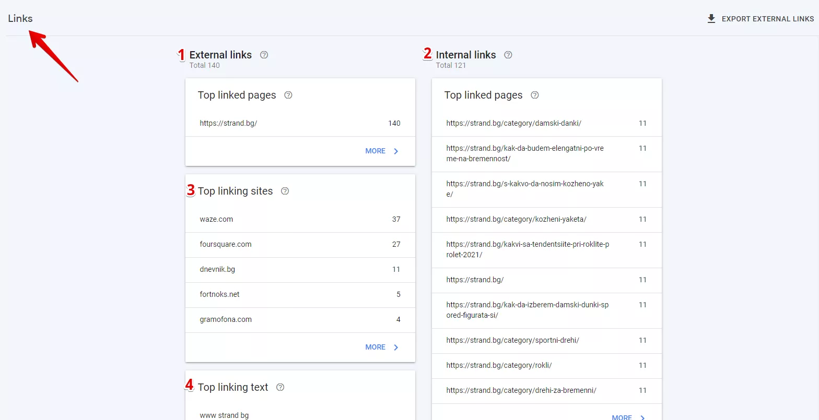Open help icon next to External links
Screen dimensions: 819x420
click(264, 55)
